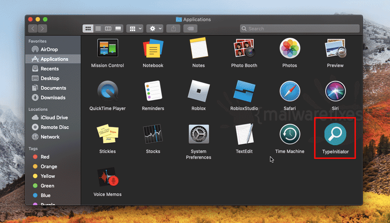The width and height of the screenshot is (390, 223).
Task: Select the Preview application icon
Action: point(335,48)
